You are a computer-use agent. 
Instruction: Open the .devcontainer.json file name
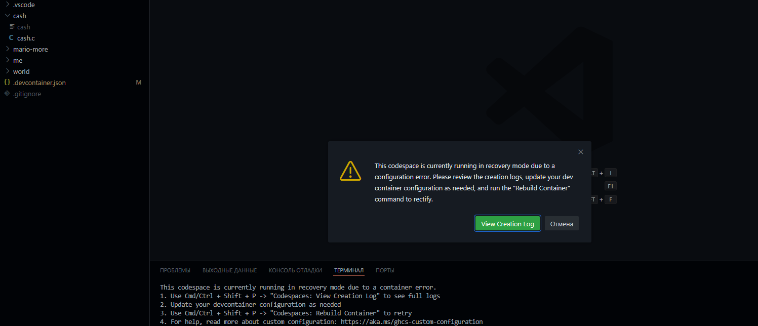(39, 83)
